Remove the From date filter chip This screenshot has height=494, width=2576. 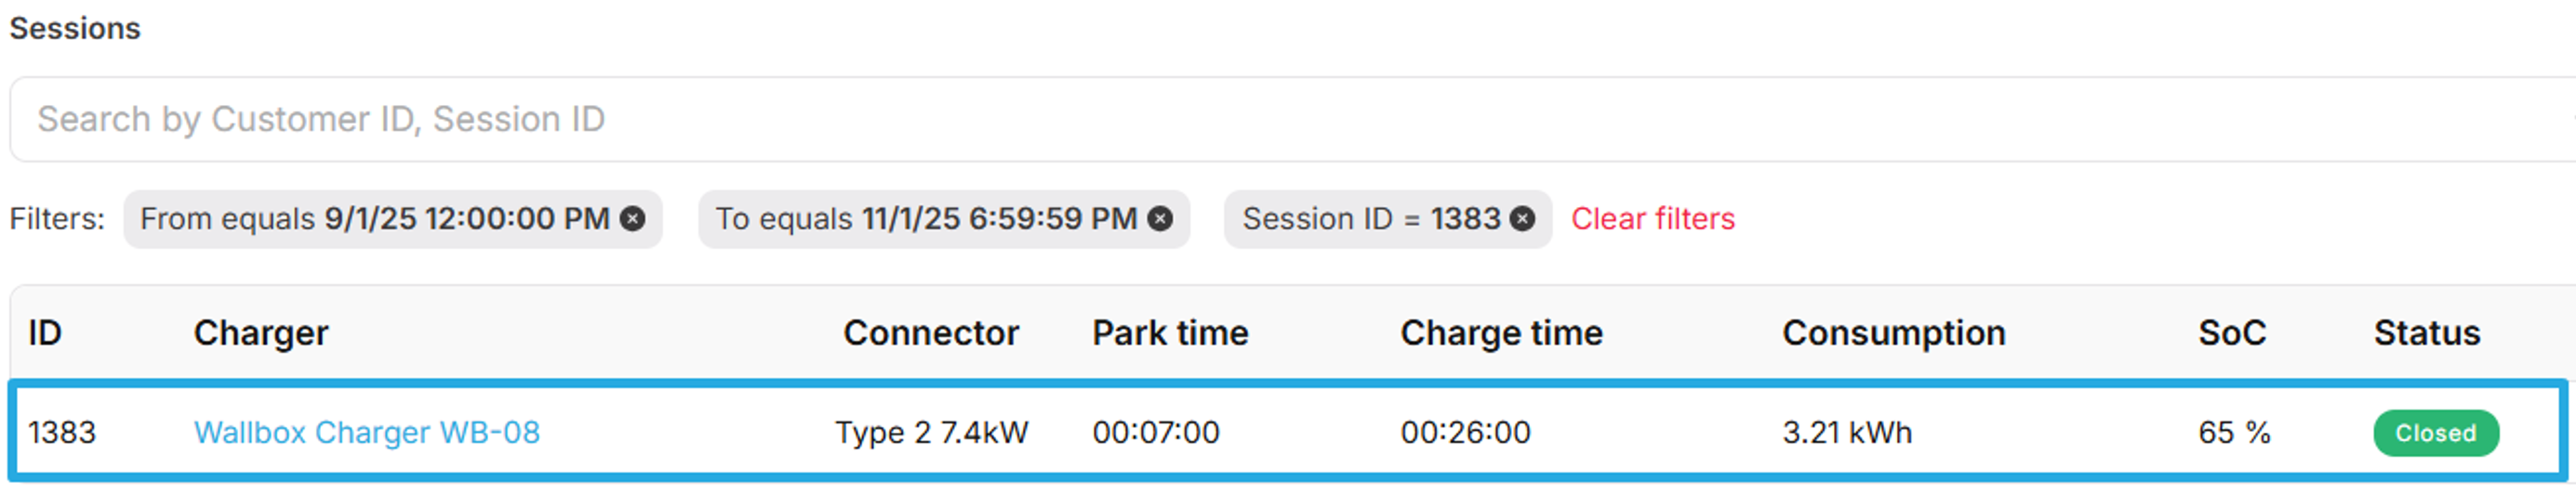point(632,218)
